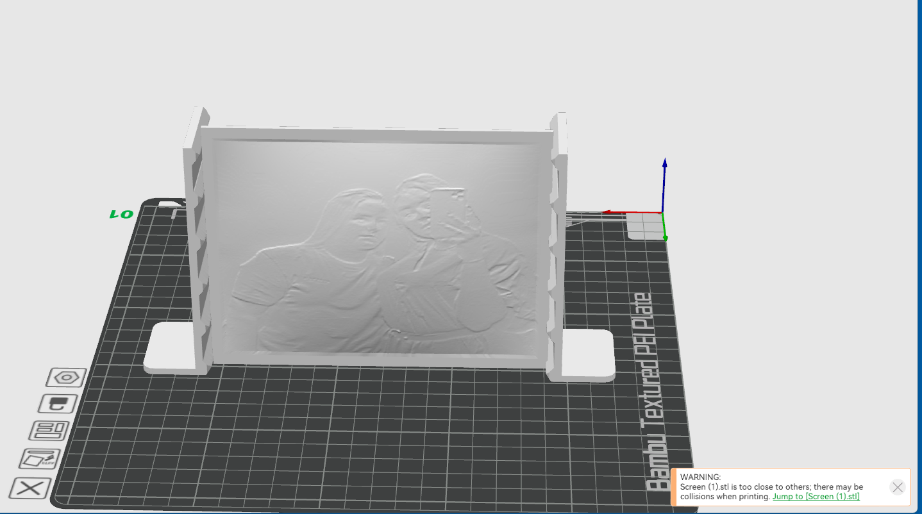
Task: Arrange objects on plate icon
Action: click(49, 430)
